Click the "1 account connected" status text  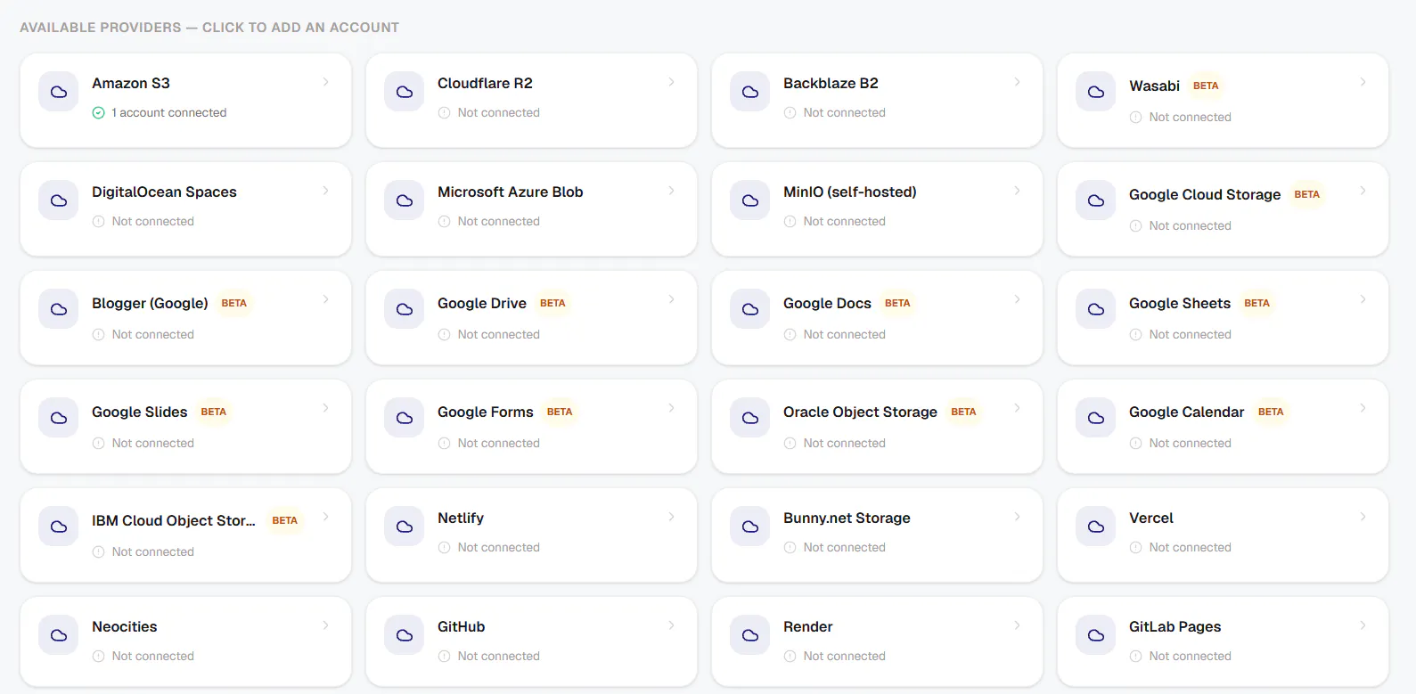169,113
